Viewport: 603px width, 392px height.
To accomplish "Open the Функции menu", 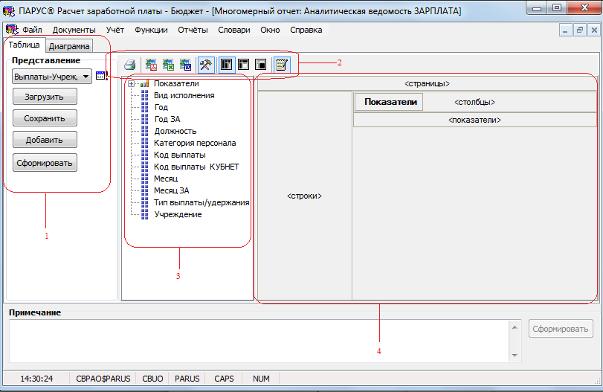I will point(151,30).
